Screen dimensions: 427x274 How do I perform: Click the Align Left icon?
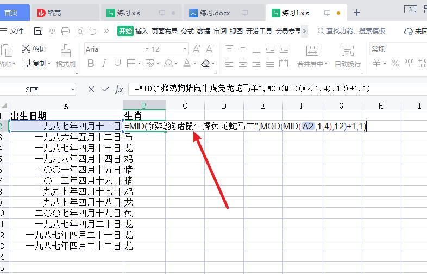click(229, 64)
